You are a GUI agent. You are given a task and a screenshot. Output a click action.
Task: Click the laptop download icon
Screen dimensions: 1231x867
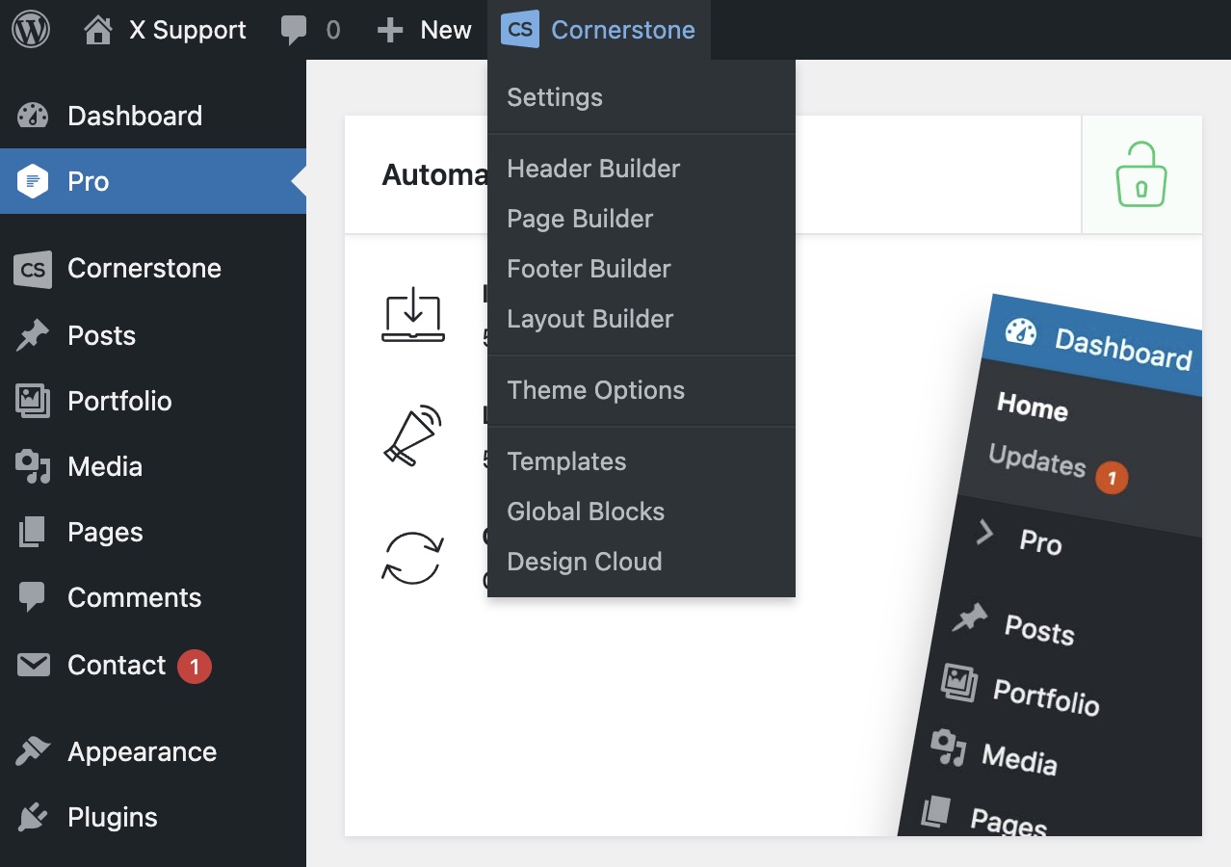click(412, 314)
